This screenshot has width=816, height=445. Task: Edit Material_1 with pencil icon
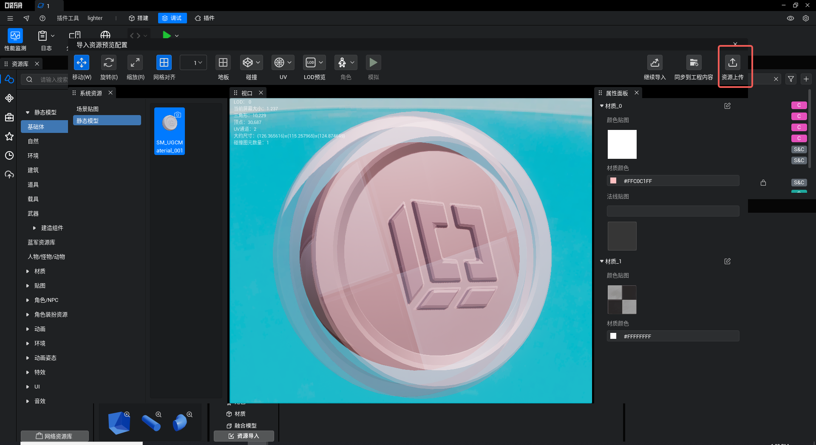(x=728, y=261)
